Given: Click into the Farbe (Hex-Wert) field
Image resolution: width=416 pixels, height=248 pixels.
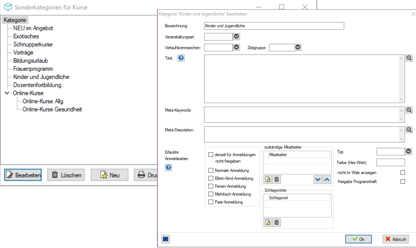Looking at the screenshot, I should 391,162.
